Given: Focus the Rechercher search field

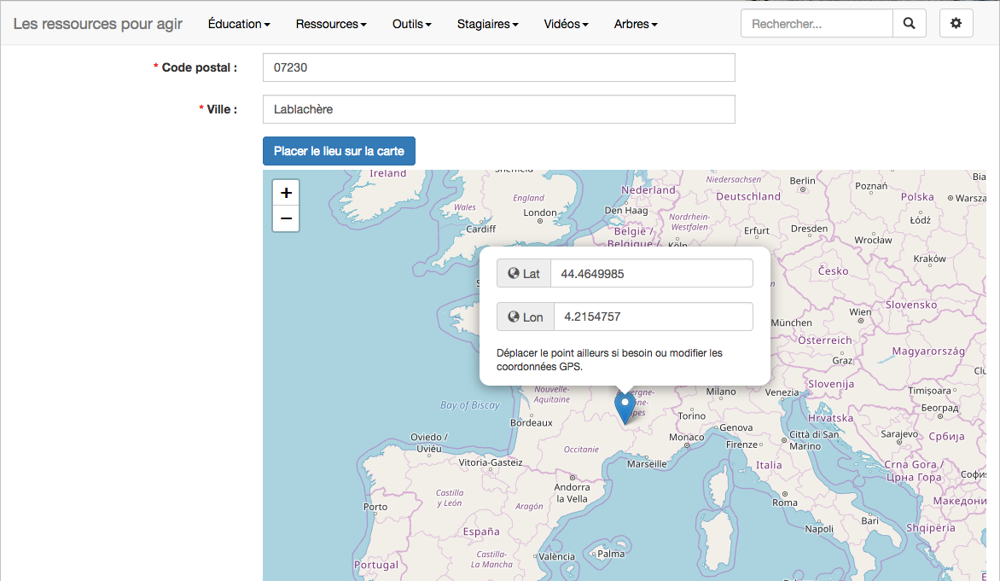Looking at the screenshot, I should (817, 24).
